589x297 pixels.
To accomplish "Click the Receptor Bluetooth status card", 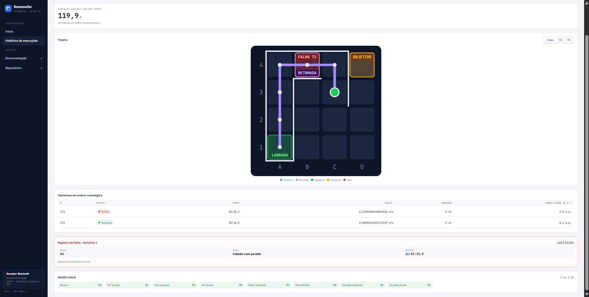I will pos(24,279).
